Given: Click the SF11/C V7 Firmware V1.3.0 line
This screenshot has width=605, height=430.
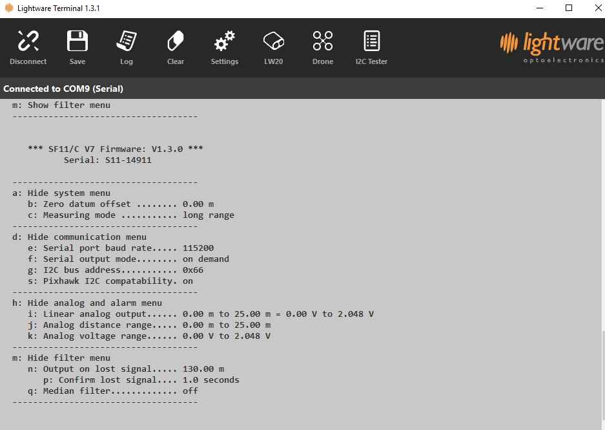Looking at the screenshot, I should [x=116, y=149].
